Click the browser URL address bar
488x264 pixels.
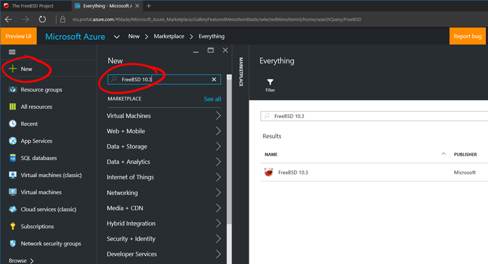(x=217, y=19)
